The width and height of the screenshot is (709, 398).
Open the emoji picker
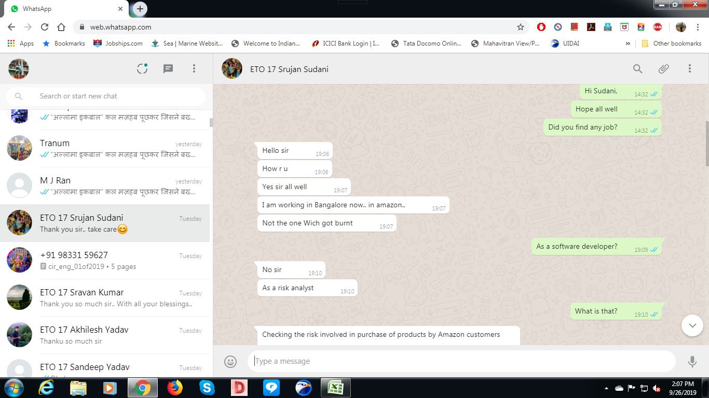[x=230, y=361]
